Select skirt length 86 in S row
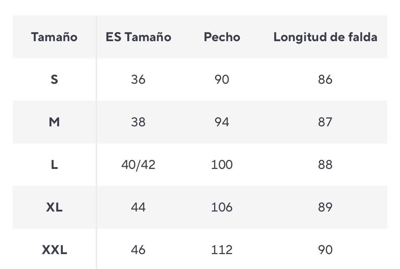The width and height of the screenshot is (400, 269). pyautogui.click(x=325, y=79)
